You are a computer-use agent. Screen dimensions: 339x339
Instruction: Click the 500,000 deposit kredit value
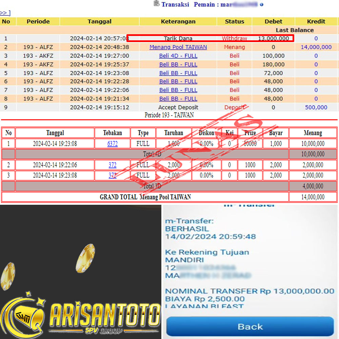(316, 107)
